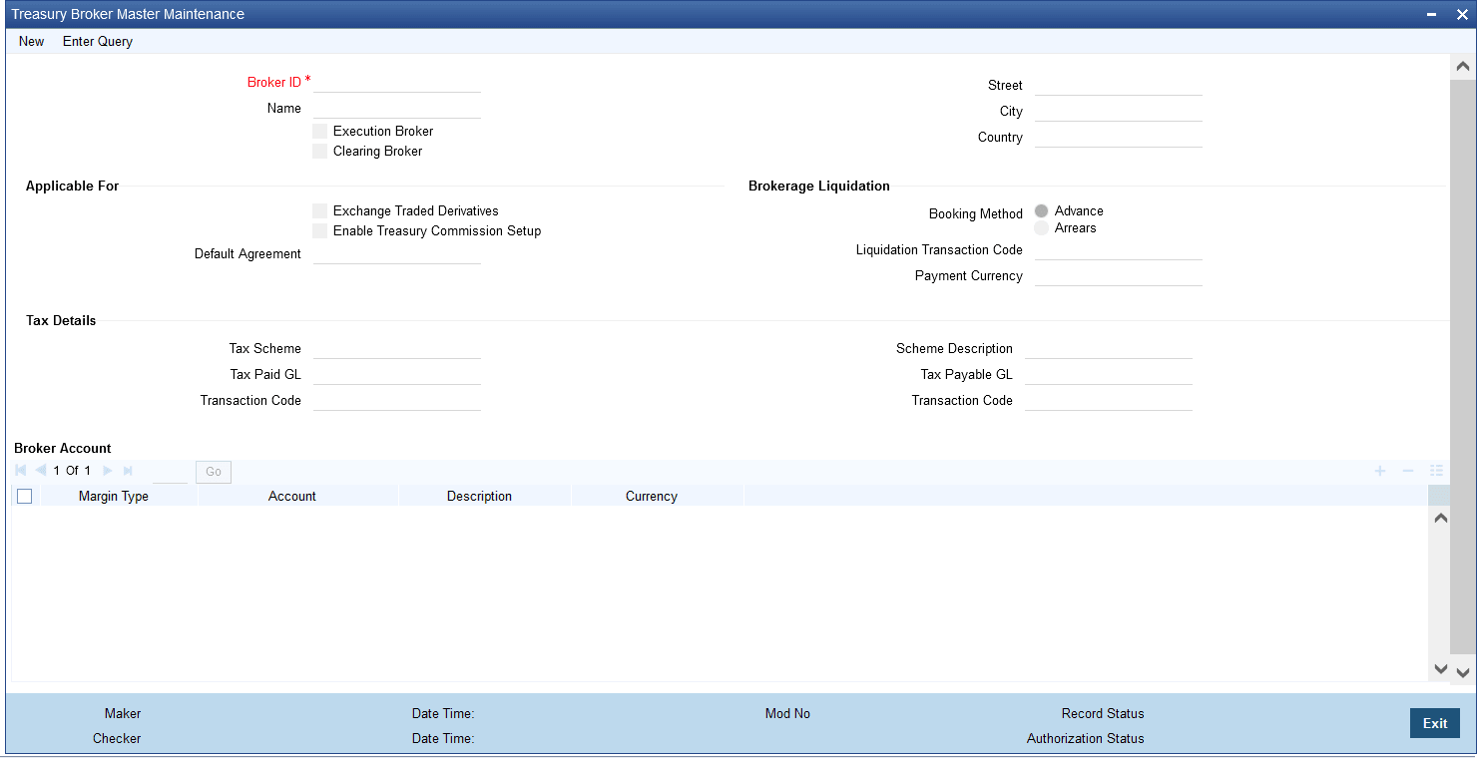This screenshot has height=758, width=1477.
Task: Check Enable Treasury Commission Setup
Action: (x=320, y=231)
